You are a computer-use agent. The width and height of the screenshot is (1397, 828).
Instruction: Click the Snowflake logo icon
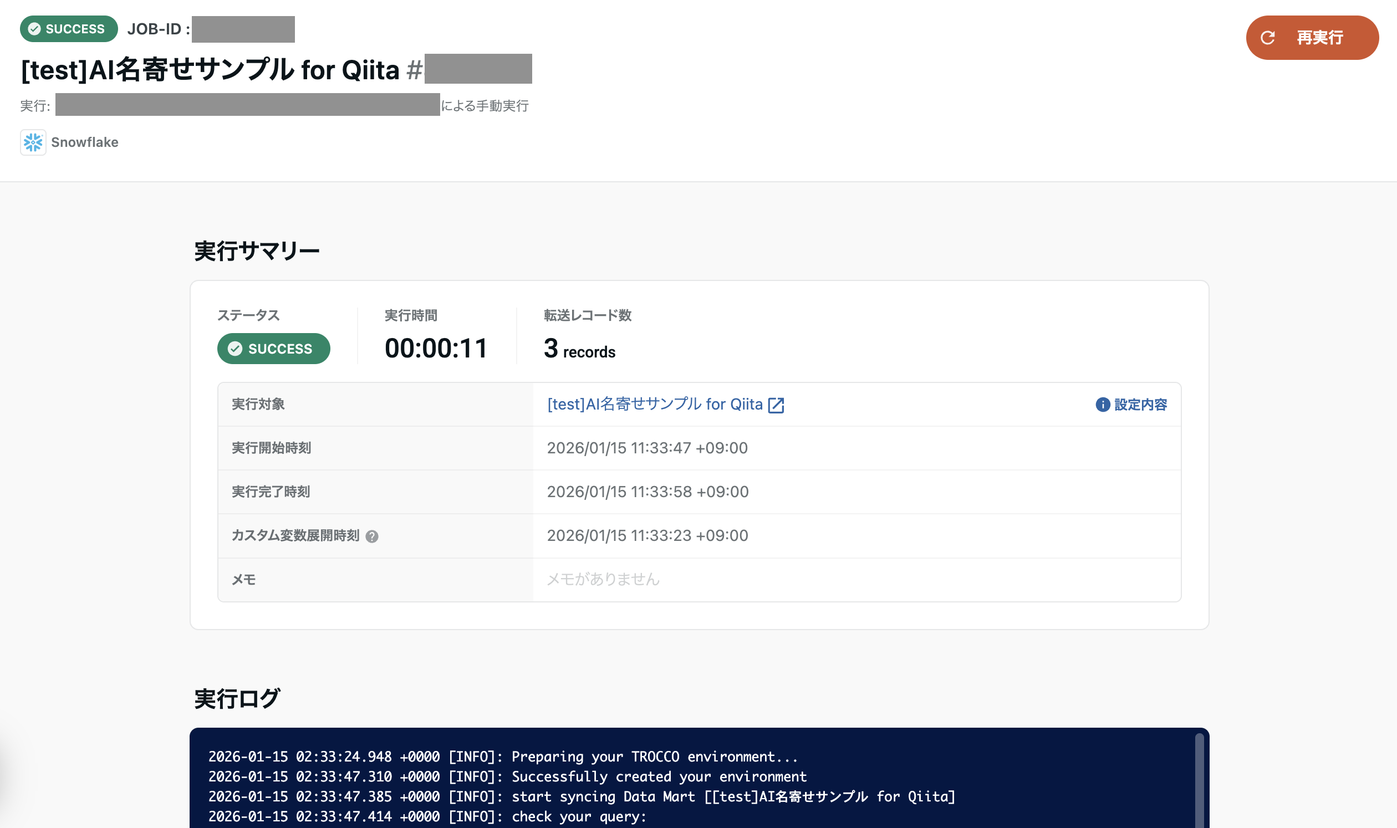[33, 142]
